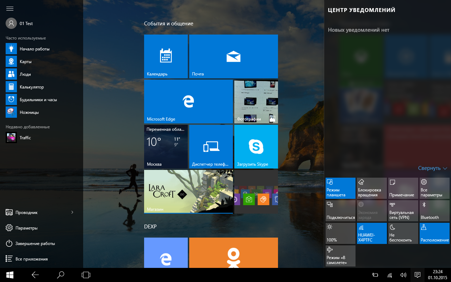451x282 pixels.
Task: Click the Загрузить Skype tile
Action: (x=256, y=147)
